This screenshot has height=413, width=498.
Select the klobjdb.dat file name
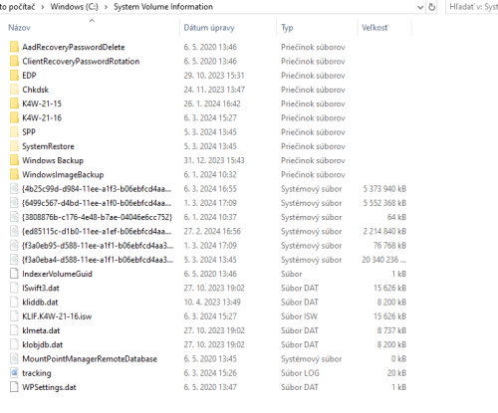(43, 345)
